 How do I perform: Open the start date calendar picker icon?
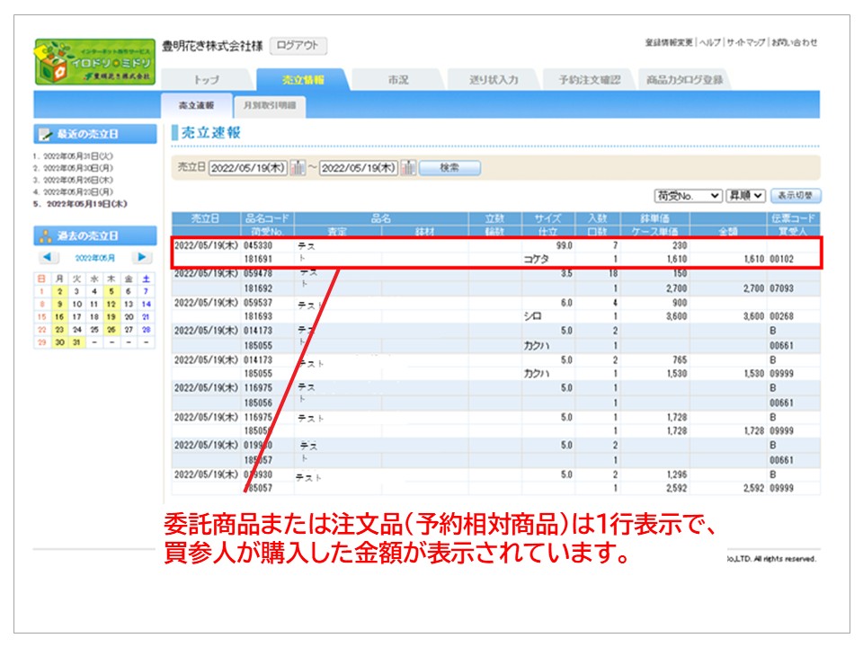click(297, 168)
